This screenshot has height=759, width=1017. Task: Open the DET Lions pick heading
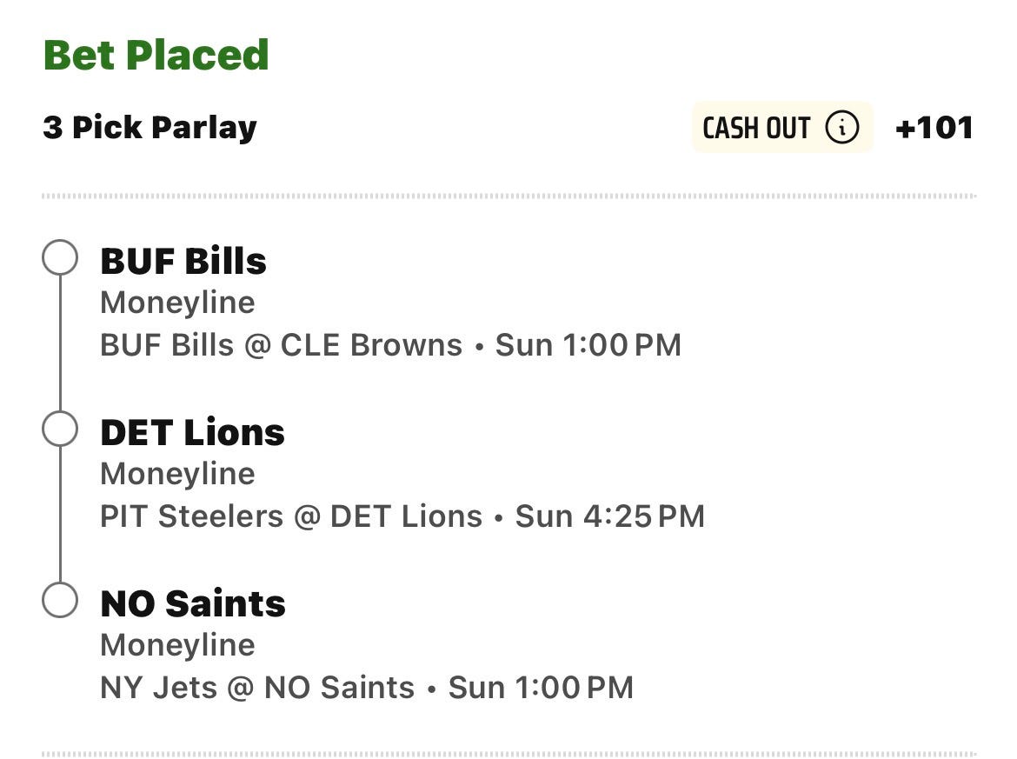coord(193,433)
